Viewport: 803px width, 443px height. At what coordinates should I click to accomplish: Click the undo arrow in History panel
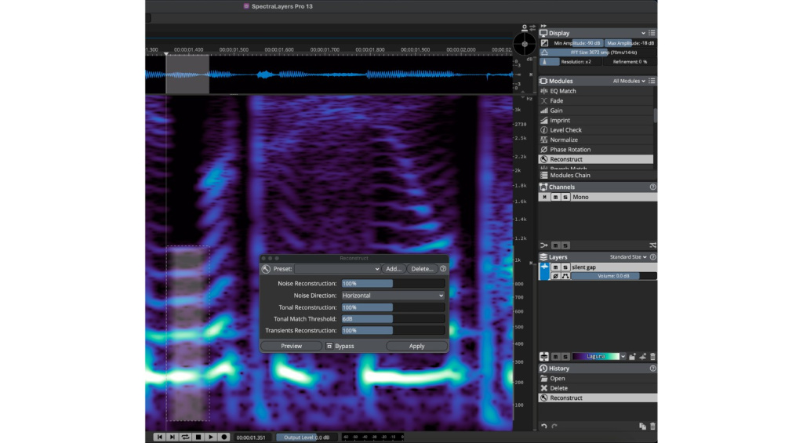544,426
